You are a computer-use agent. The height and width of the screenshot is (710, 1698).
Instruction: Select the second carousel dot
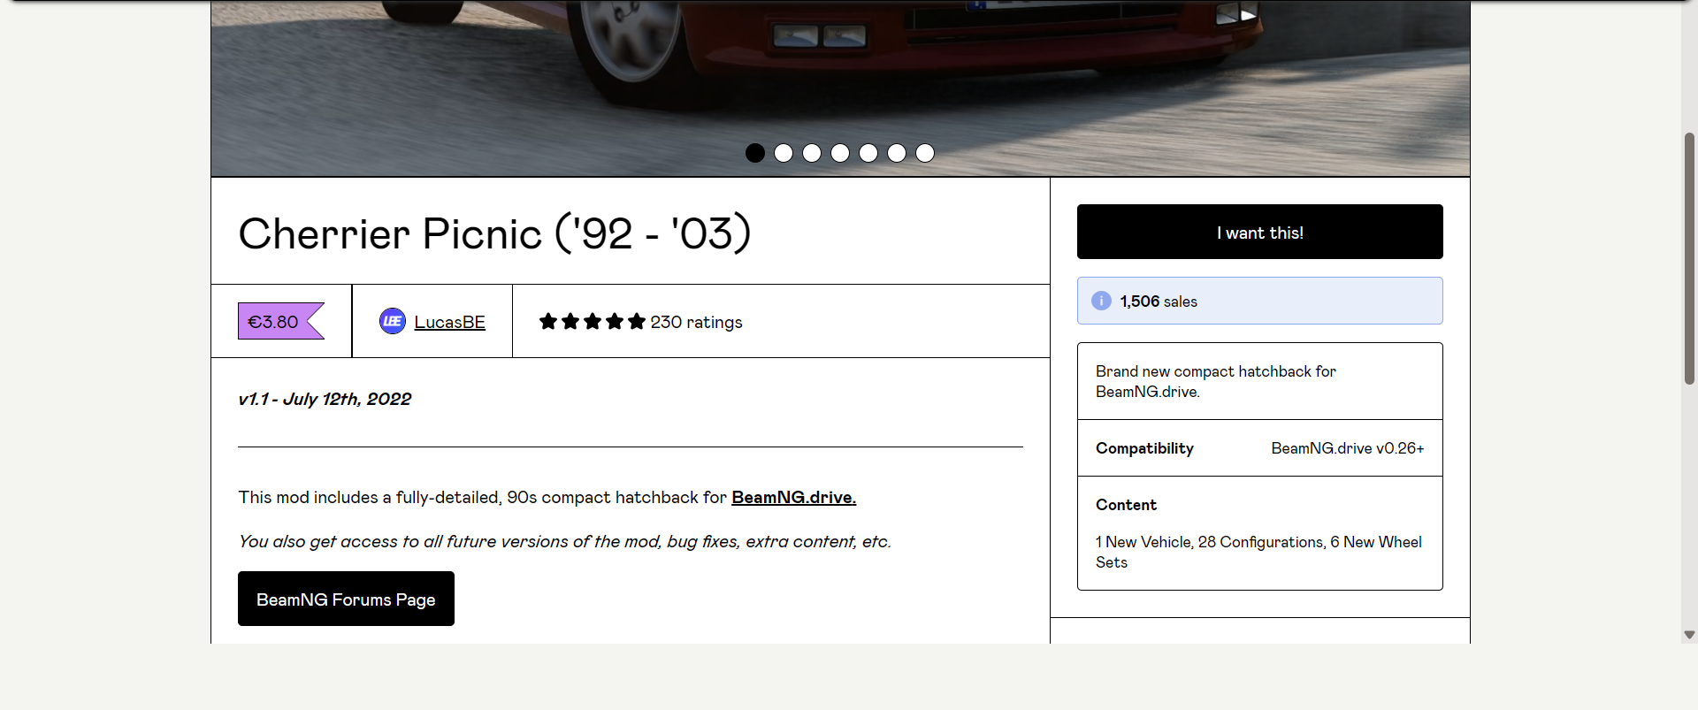click(x=784, y=153)
